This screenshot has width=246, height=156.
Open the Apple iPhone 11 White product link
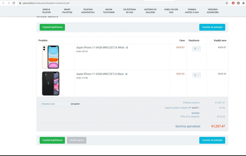coord(100,47)
